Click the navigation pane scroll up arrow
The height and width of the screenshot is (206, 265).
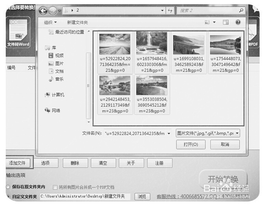click(89, 31)
